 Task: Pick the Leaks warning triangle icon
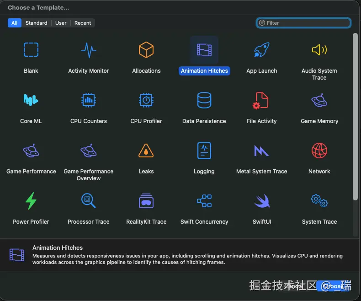point(146,150)
